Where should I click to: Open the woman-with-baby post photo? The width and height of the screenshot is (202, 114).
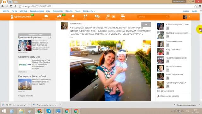tap(110, 71)
